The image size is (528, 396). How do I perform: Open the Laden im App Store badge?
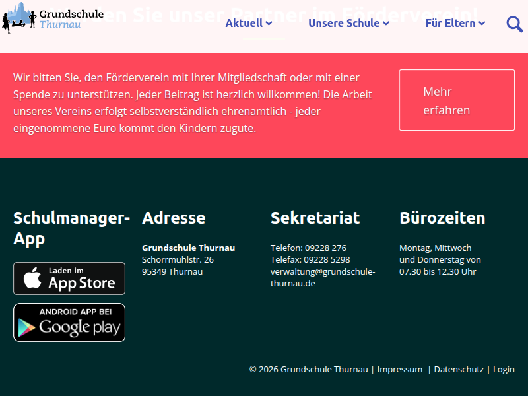click(x=69, y=279)
